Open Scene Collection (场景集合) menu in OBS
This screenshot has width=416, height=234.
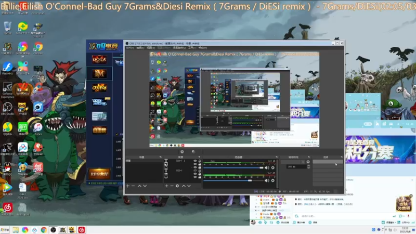click(x=179, y=48)
